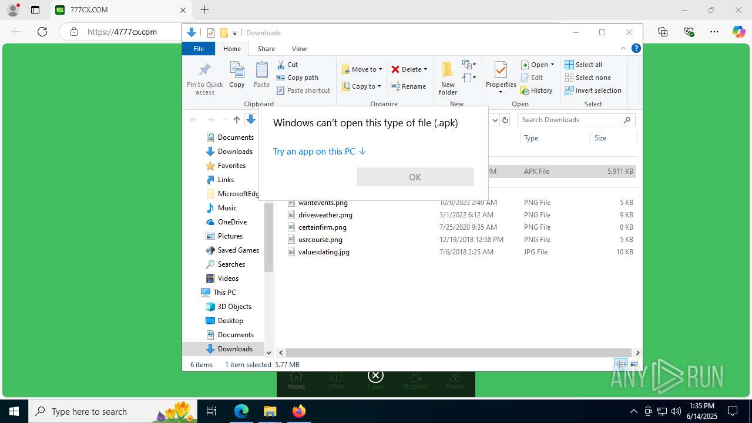The image size is (752, 423).
Task: Select the usrcourse.png file
Action: pos(320,240)
